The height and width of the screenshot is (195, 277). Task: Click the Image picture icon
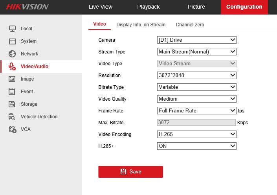point(12,79)
